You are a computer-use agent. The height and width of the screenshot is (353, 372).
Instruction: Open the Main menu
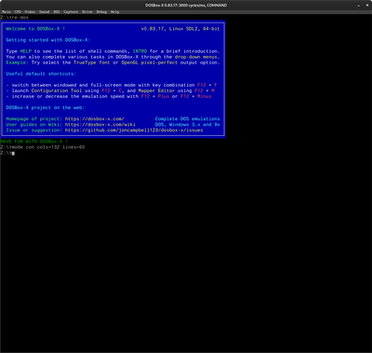(7, 12)
